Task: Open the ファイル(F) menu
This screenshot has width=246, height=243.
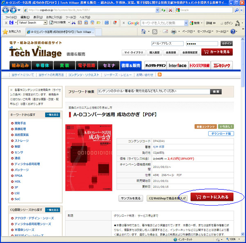Action: [x=11, y=17]
